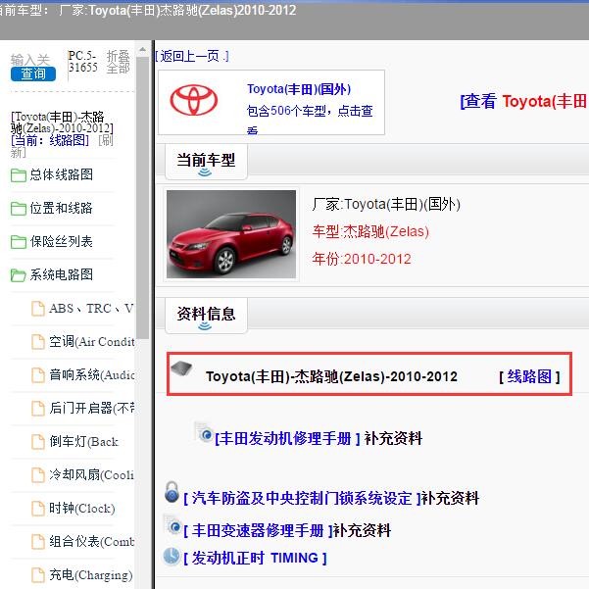Click the sidebar scrollbar up arrow
This screenshot has width=589, height=589.
click(142, 49)
